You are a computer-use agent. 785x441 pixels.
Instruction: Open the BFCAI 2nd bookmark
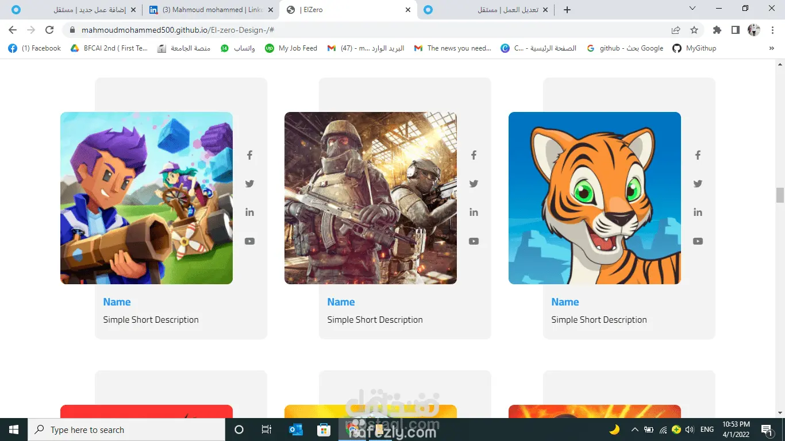[x=109, y=48]
